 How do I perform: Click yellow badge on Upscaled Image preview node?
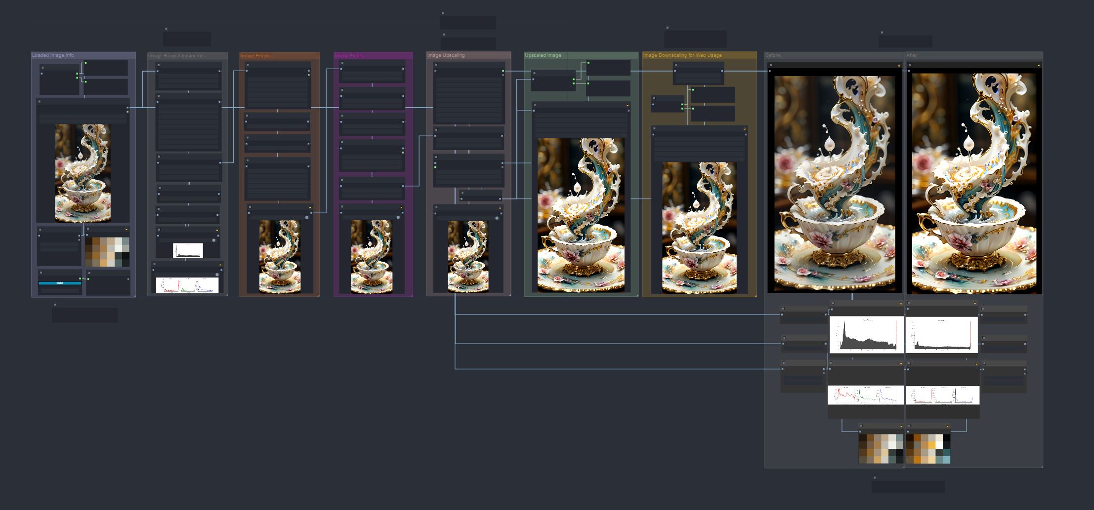[x=628, y=105]
